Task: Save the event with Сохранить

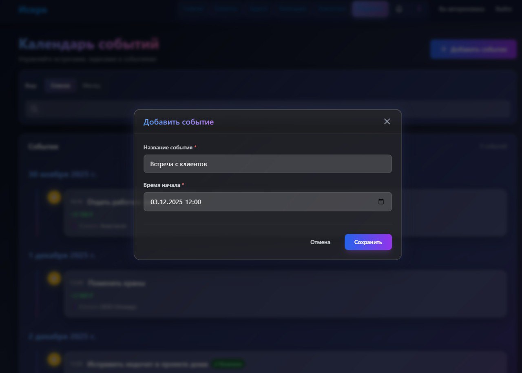Action: 368,242
